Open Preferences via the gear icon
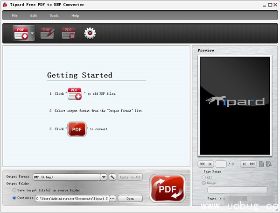 90,34
